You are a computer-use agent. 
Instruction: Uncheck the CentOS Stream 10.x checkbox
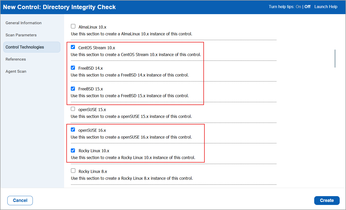73,47
